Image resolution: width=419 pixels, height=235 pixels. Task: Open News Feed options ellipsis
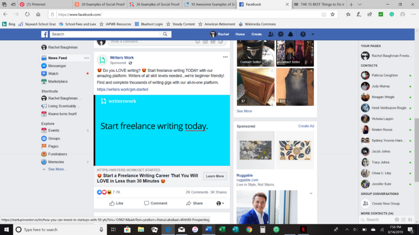(x=87, y=58)
